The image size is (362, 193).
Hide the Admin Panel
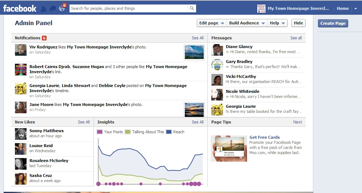tap(298, 23)
